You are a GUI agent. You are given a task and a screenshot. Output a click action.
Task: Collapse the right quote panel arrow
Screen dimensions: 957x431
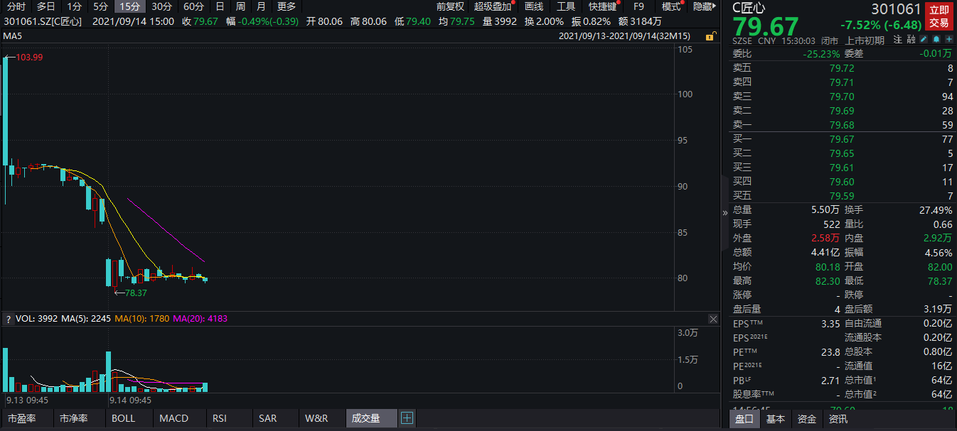pyautogui.click(x=725, y=212)
